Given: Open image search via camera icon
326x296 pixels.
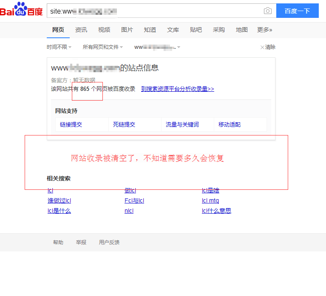Looking at the screenshot, I should click(x=268, y=11).
